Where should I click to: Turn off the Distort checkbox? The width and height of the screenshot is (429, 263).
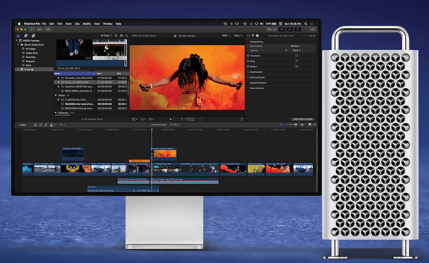click(x=248, y=66)
